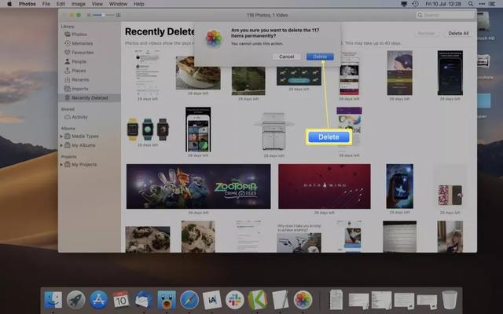The height and width of the screenshot is (314, 503).
Task: Select the Zootopia Crime Files banner thumbnail
Action: click(198, 187)
